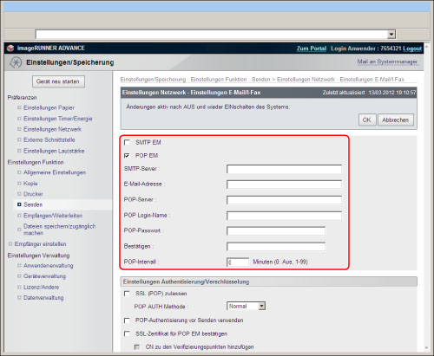Click bullet icon beside Drucker
The width and height of the screenshot is (434, 356).
[x=19, y=194]
